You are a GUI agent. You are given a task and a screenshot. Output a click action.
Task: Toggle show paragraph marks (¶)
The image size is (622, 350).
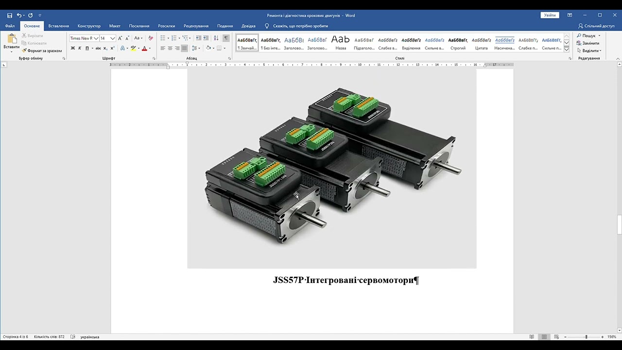tap(226, 38)
